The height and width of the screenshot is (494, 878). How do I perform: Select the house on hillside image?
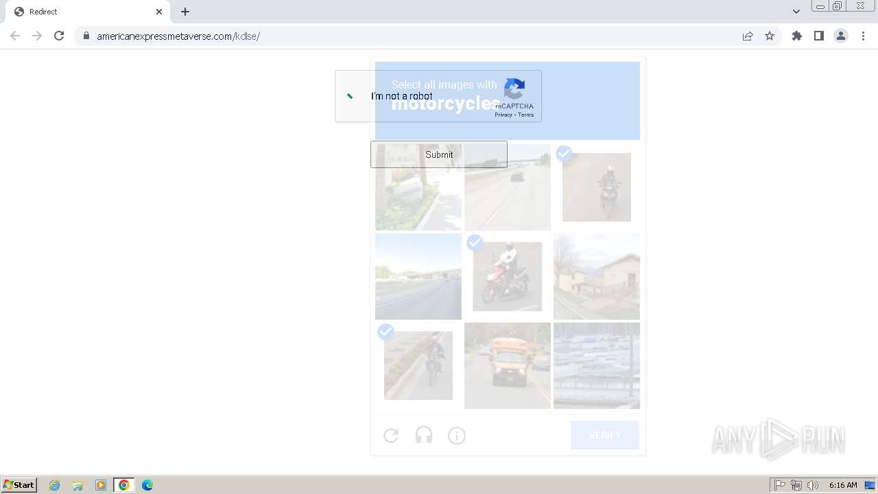click(597, 277)
